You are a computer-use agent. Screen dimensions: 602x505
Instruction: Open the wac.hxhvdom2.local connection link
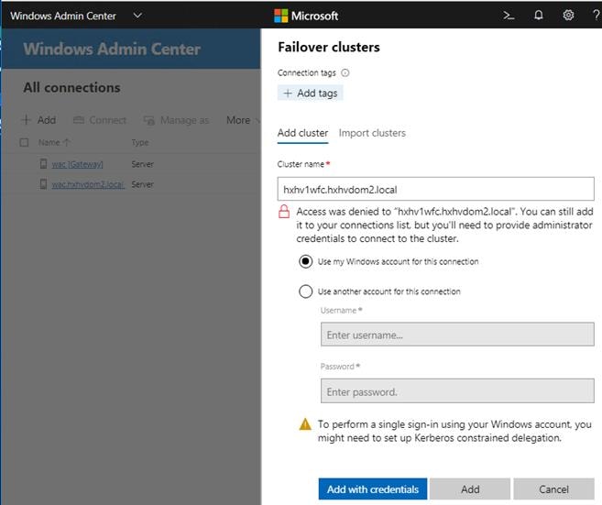tap(88, 184)
